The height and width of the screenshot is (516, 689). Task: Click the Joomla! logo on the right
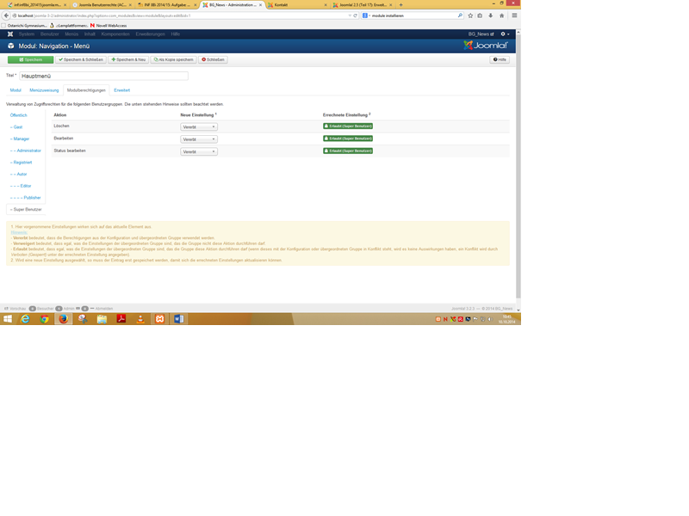click(x=486, y=46)
